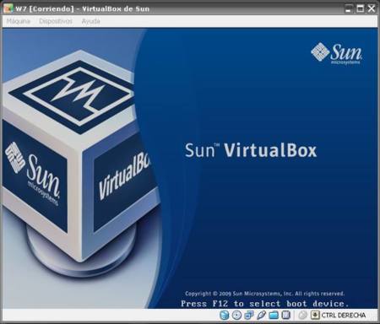380x324 pixels.
Task: Close the W7 VirtualBox window
Action: [x=372, y=8]
